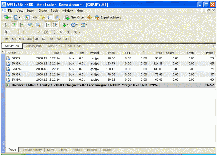
Task: Open the Experts terminal tab
Action: click(92, 150)
